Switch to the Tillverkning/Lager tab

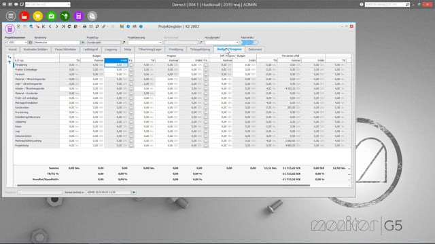[150, 49]
